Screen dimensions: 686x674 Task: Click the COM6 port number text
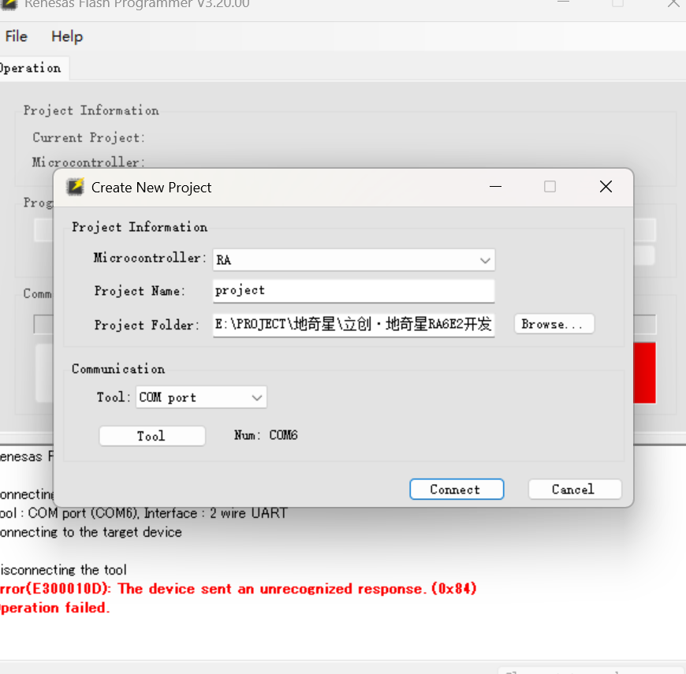tap(283, 435)
